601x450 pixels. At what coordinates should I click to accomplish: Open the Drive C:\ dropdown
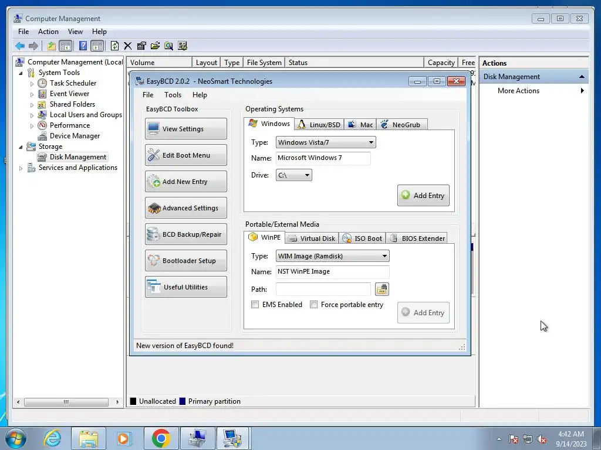[x=294, y=175]
